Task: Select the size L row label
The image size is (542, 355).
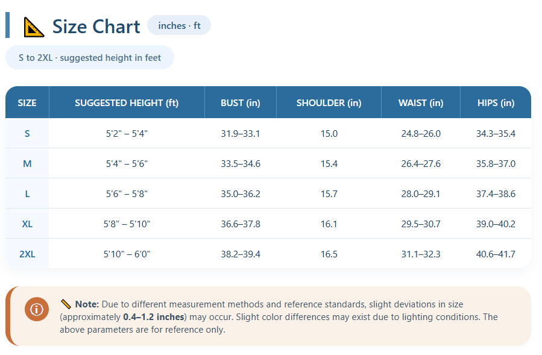Action: tap(27, 194)
